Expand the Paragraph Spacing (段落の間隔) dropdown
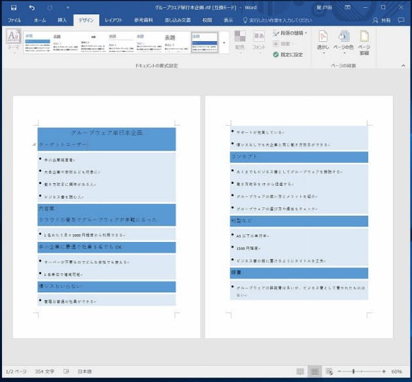 (290, 33)
